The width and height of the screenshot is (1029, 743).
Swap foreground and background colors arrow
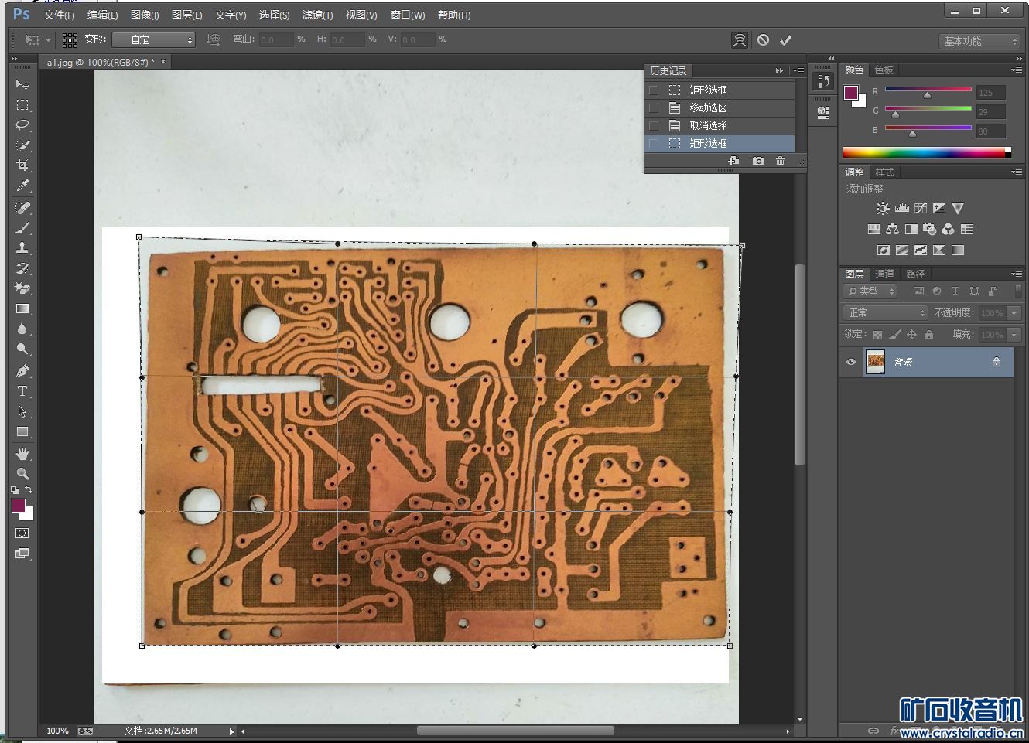pos(29,490)
